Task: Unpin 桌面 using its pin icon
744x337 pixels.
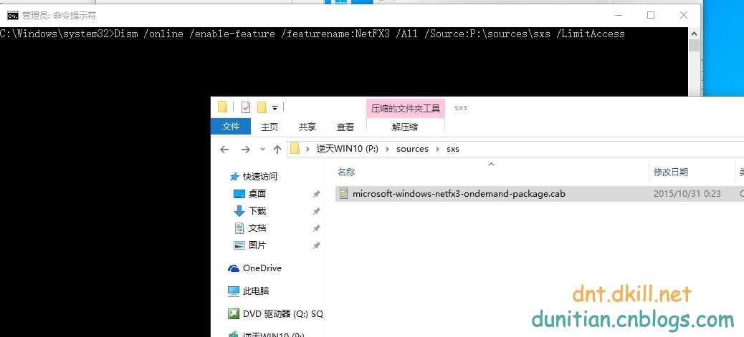Action: (317, 194)
